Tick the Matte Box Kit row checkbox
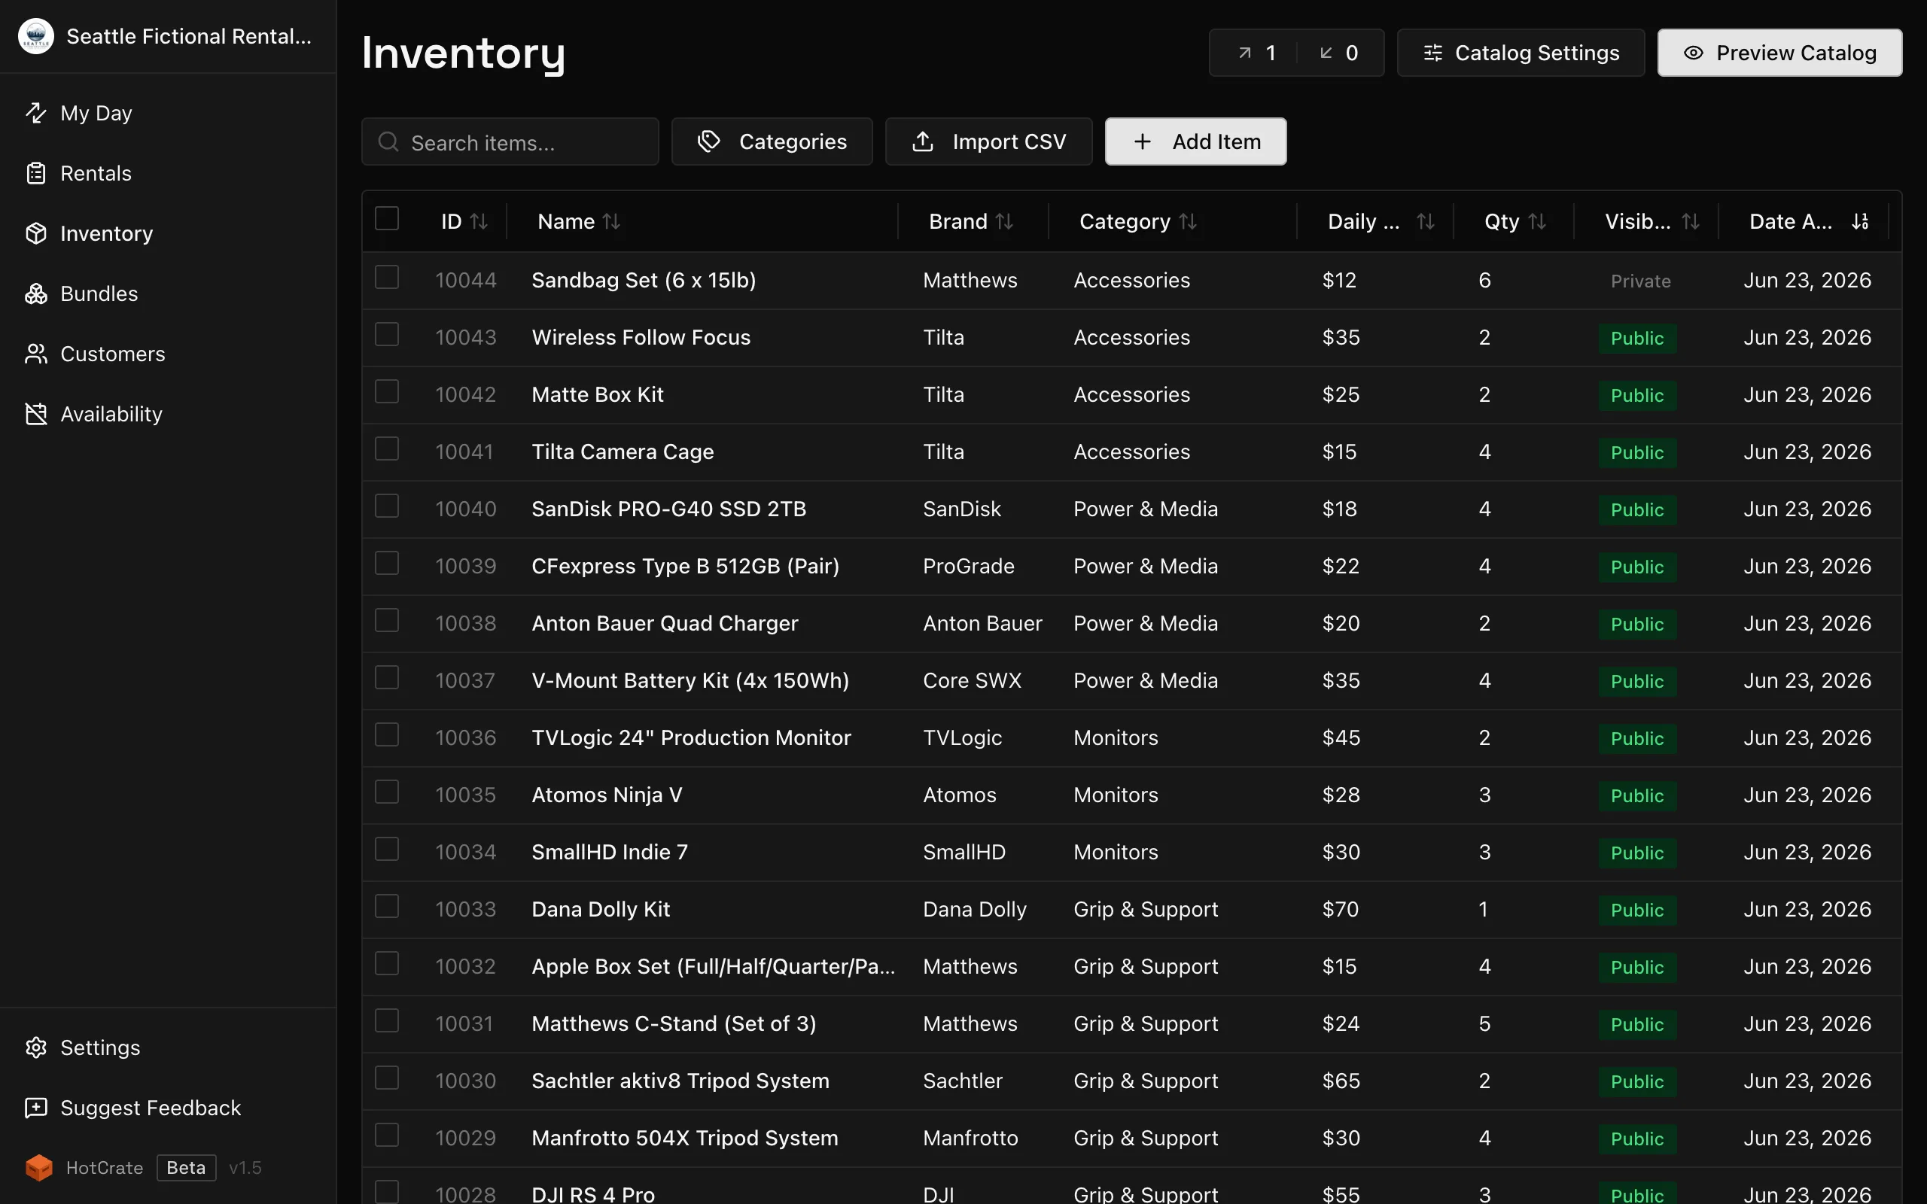 point(387,392)
